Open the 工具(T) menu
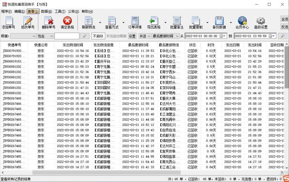The width and height of the screenshot is (289, 182). 60,11
